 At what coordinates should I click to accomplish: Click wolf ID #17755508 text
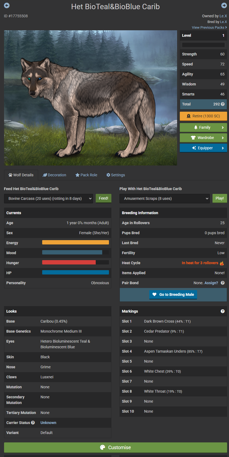16,16
